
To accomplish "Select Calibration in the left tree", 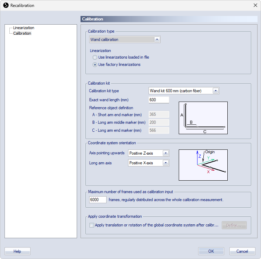I will click(22, 33).
